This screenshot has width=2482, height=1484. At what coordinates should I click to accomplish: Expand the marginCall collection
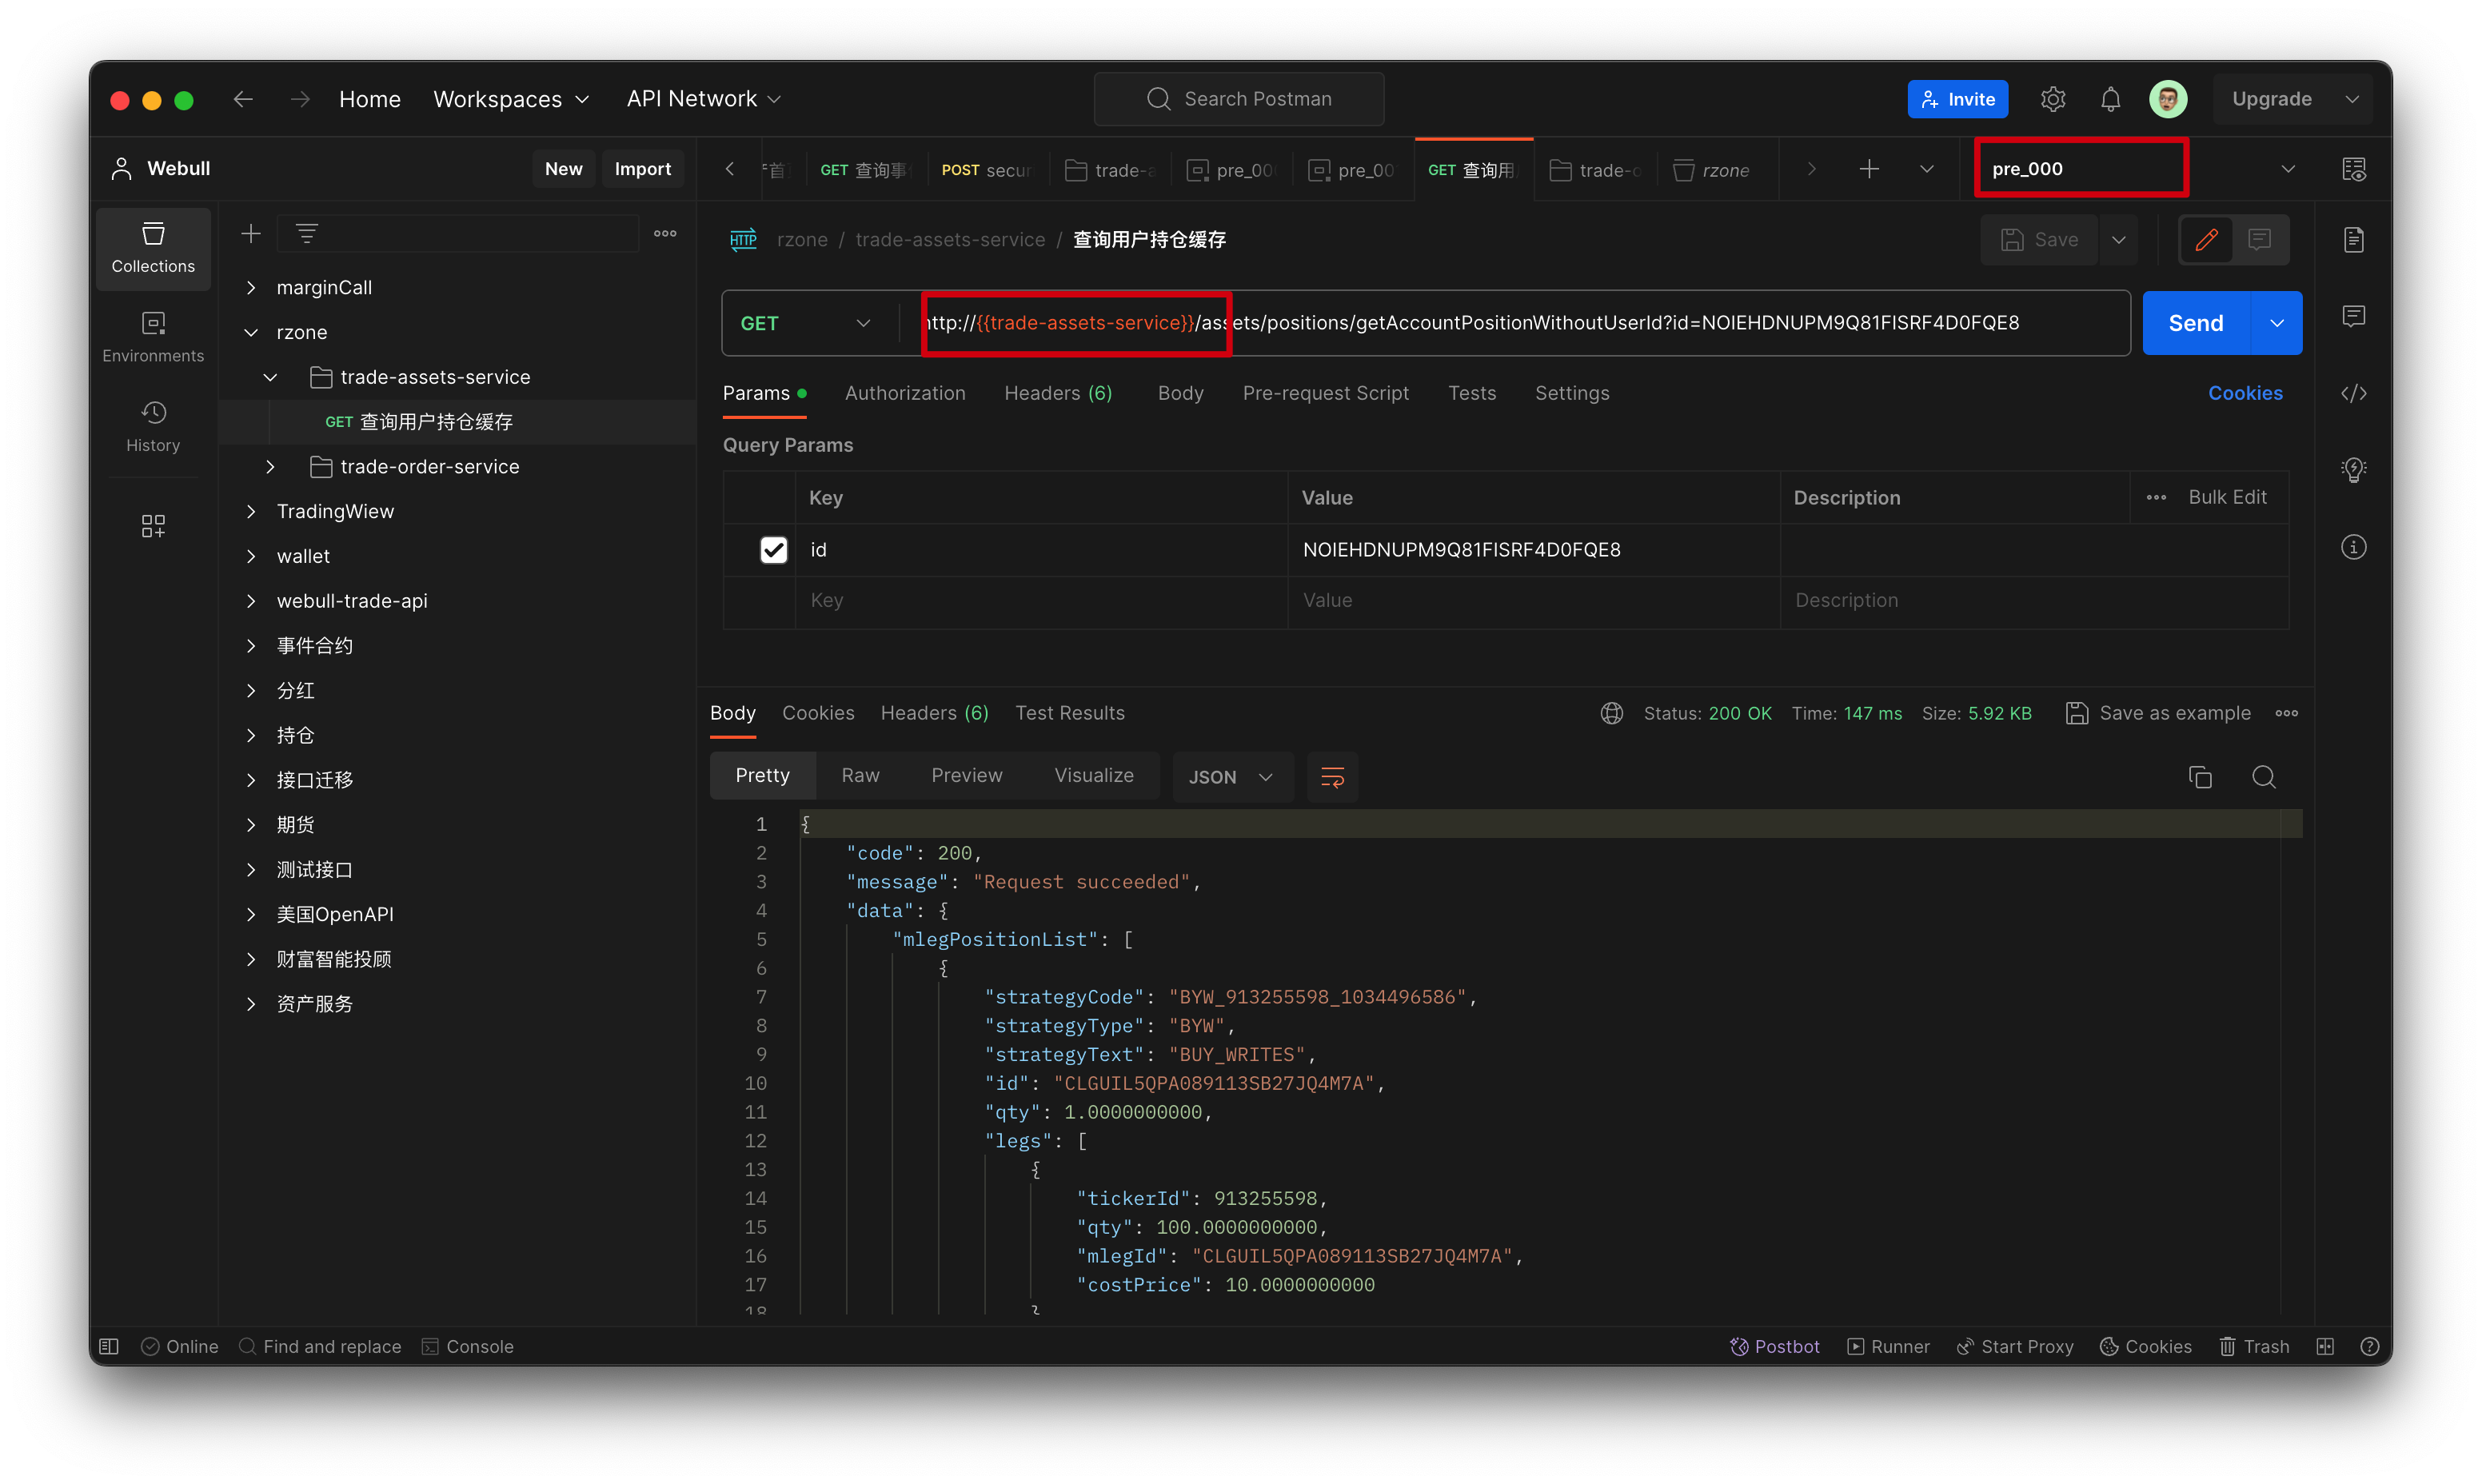coord(251,288)
